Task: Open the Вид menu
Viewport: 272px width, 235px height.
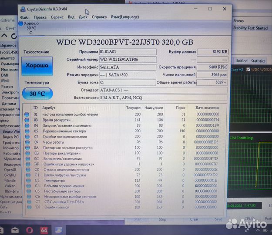Action: tap(71, 17)
